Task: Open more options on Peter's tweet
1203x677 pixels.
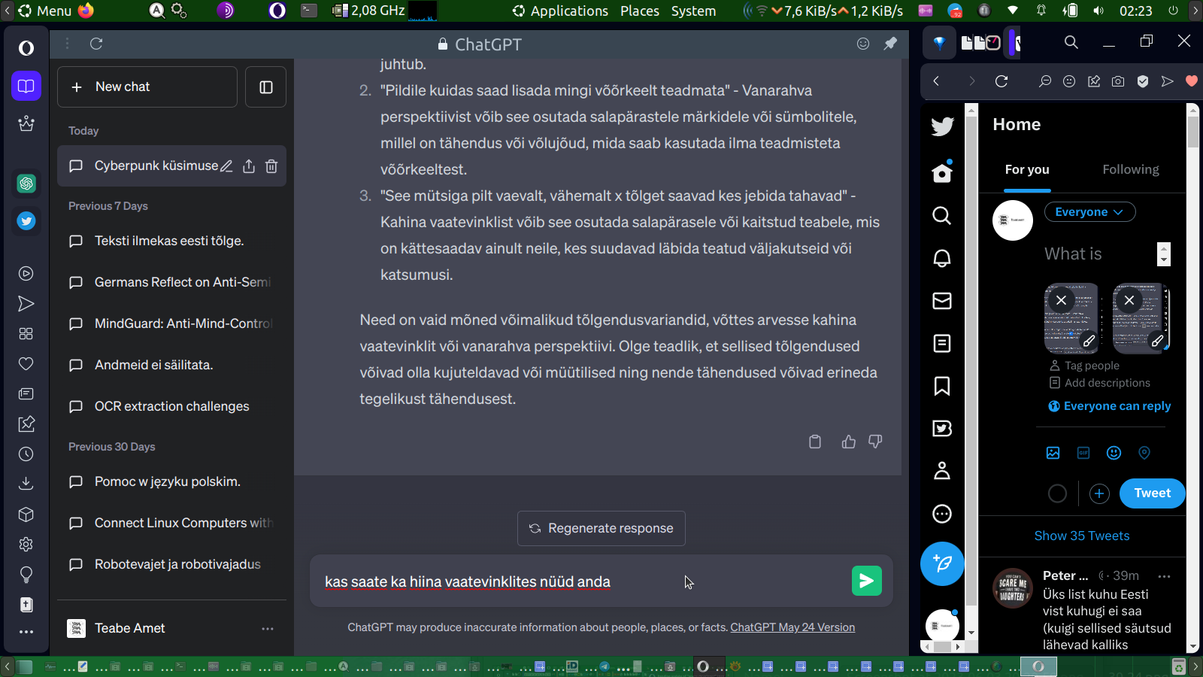Action: tap(1165, 576)
